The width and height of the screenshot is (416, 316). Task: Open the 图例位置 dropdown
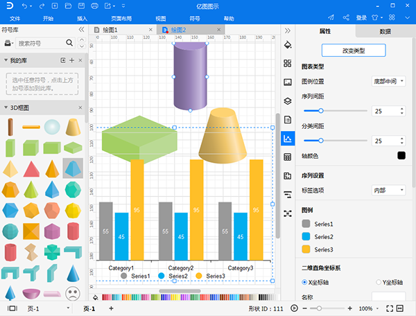point(389,81)
